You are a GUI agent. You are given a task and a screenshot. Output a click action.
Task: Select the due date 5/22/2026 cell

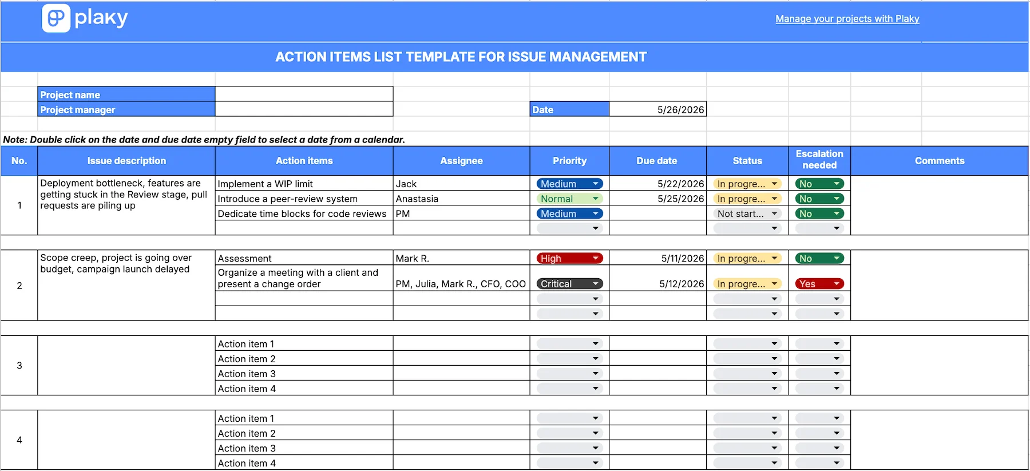(657, 184)
